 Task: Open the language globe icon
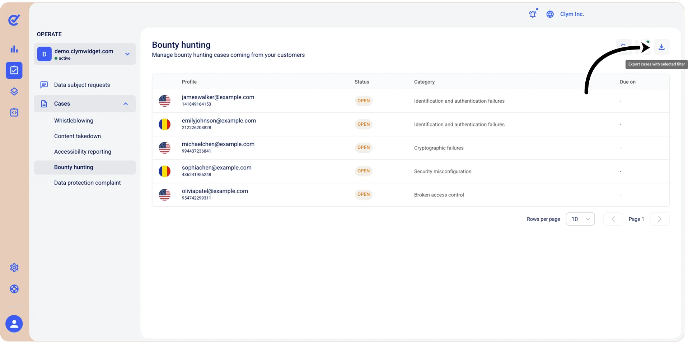[x=550, y=14]
